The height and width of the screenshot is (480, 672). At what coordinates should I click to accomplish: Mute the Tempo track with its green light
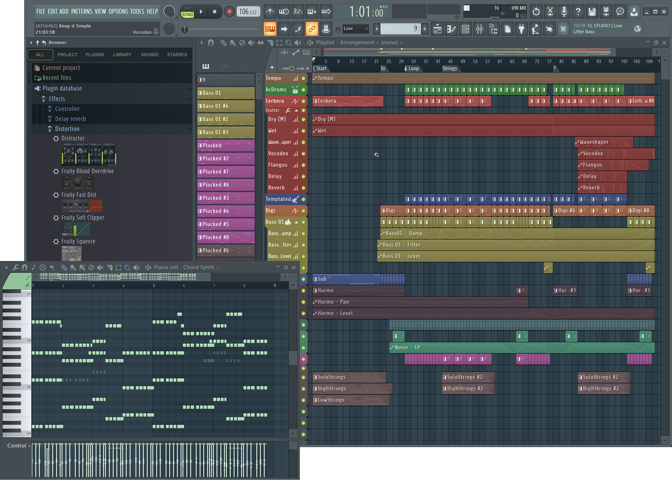coord(304,78)
